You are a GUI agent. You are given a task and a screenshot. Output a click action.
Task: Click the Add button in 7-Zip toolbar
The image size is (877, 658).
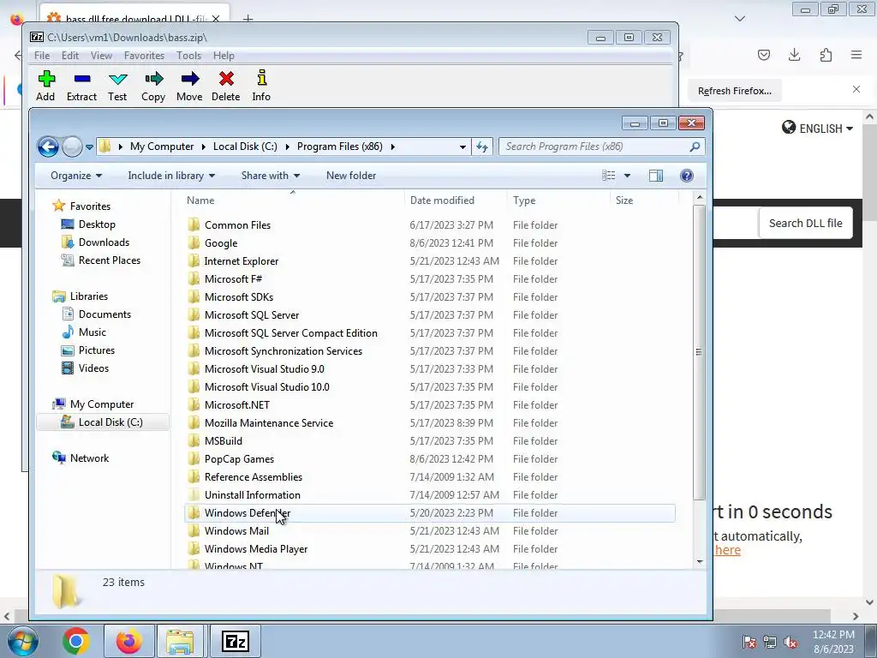point(46,86)
